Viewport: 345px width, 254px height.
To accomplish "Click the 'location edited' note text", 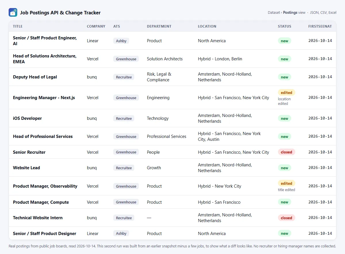I will pyautogui.click(x=284, y=101).
